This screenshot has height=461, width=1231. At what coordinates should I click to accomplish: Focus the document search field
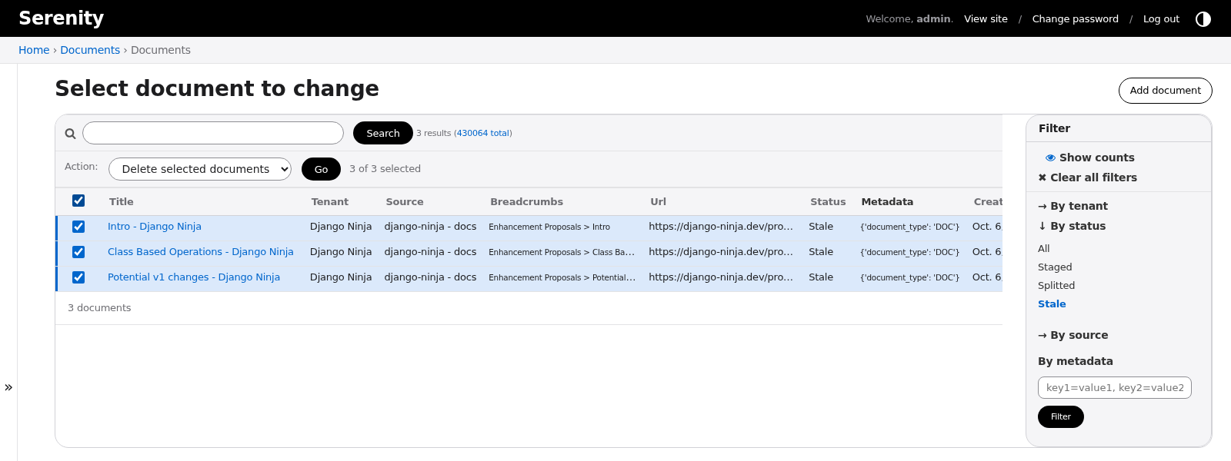point(213,133)
